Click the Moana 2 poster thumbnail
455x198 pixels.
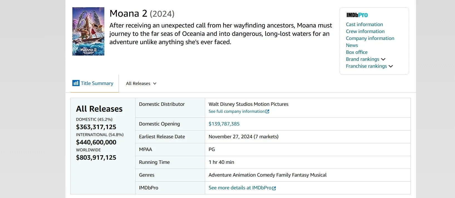[88, 31]
